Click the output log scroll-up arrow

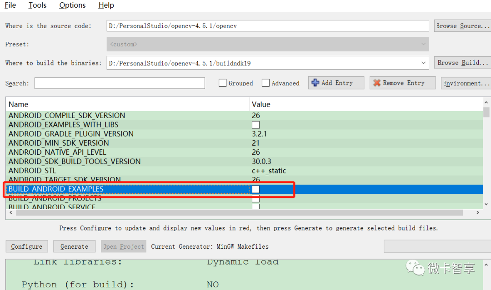coord(486,265)
